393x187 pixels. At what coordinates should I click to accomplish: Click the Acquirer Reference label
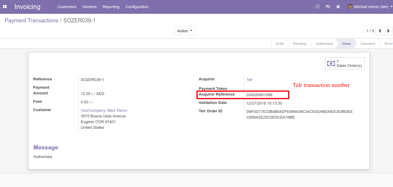(217, 94)
